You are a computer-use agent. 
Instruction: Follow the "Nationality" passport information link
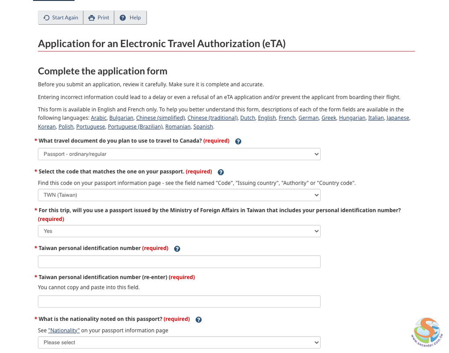pos(64,331)
